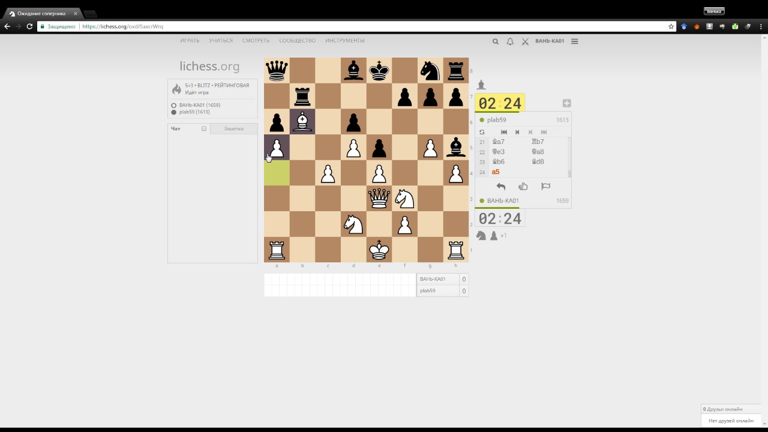
Task: Open the СМОТРЕТЬ menu
Action: (x=256, y=41)
